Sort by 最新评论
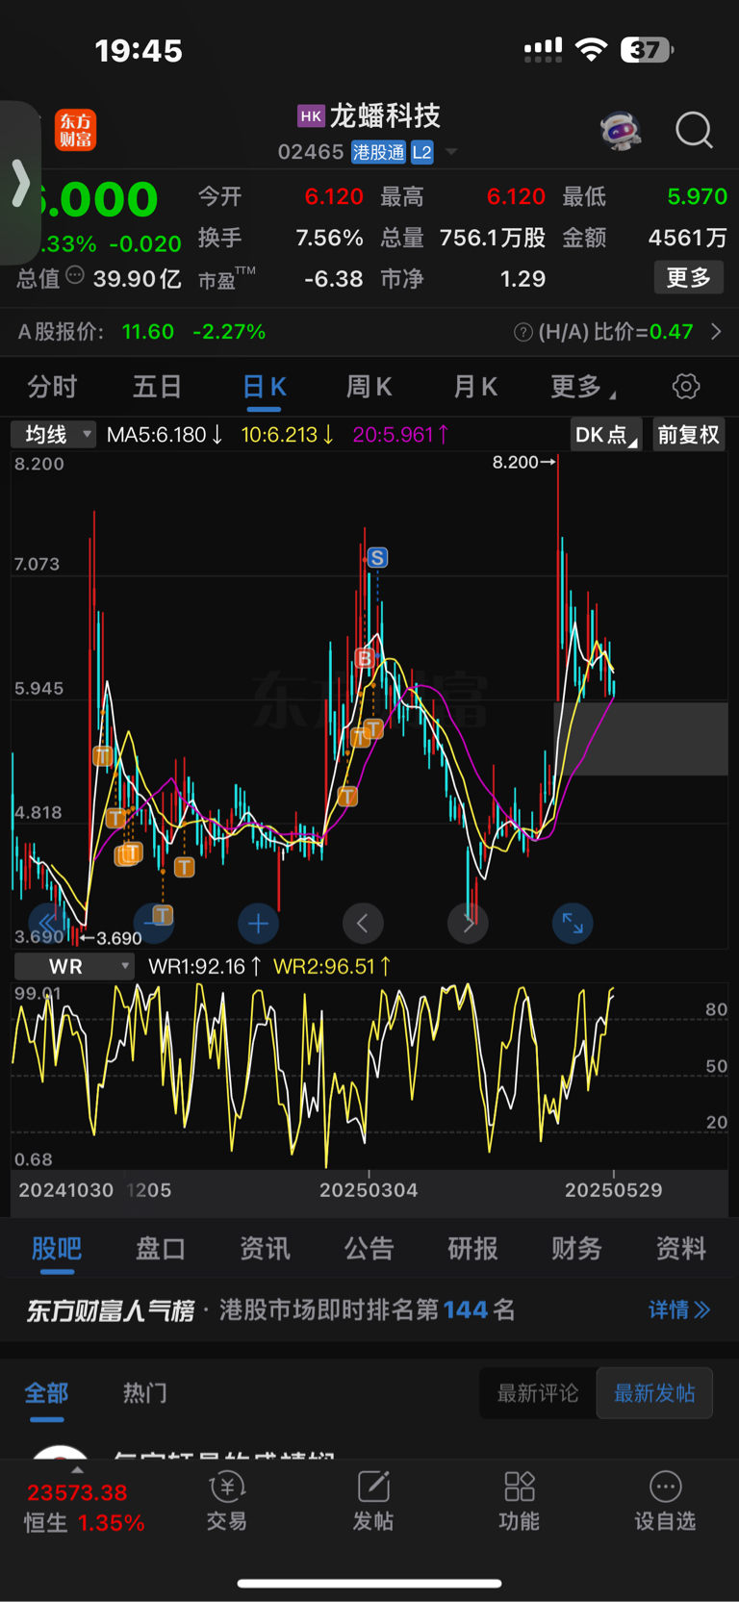 (538, 1393)
